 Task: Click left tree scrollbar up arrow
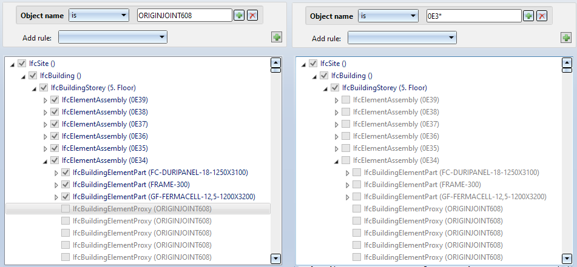click(x=275, y=62)
